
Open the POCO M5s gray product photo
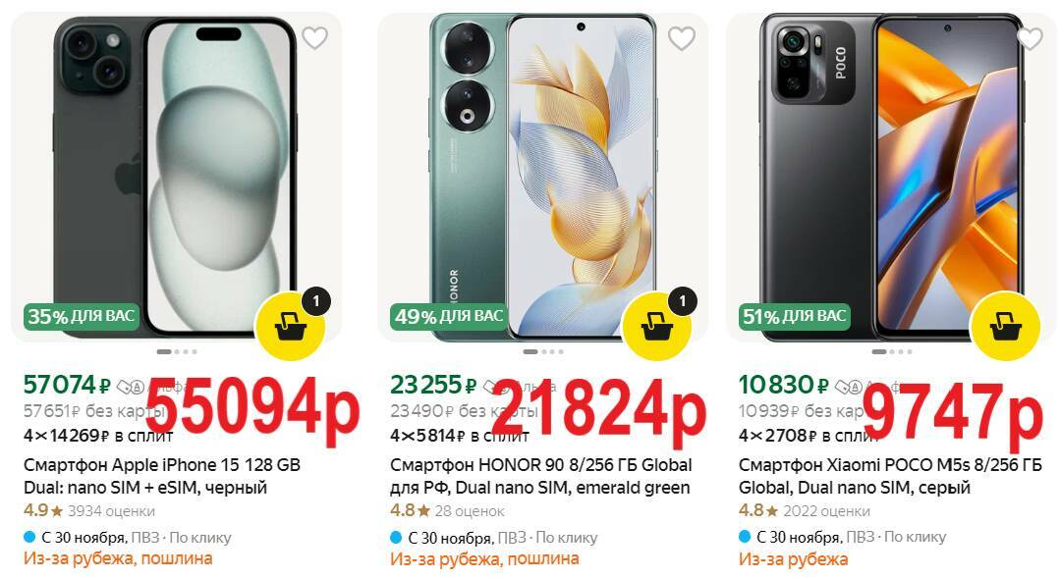pos(891,177)
